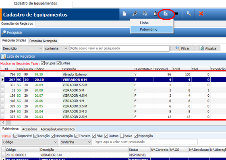The width and height of the screenshot is (226, 160).
Task: Click the delete trash can icon
Action: click(155, 14)
